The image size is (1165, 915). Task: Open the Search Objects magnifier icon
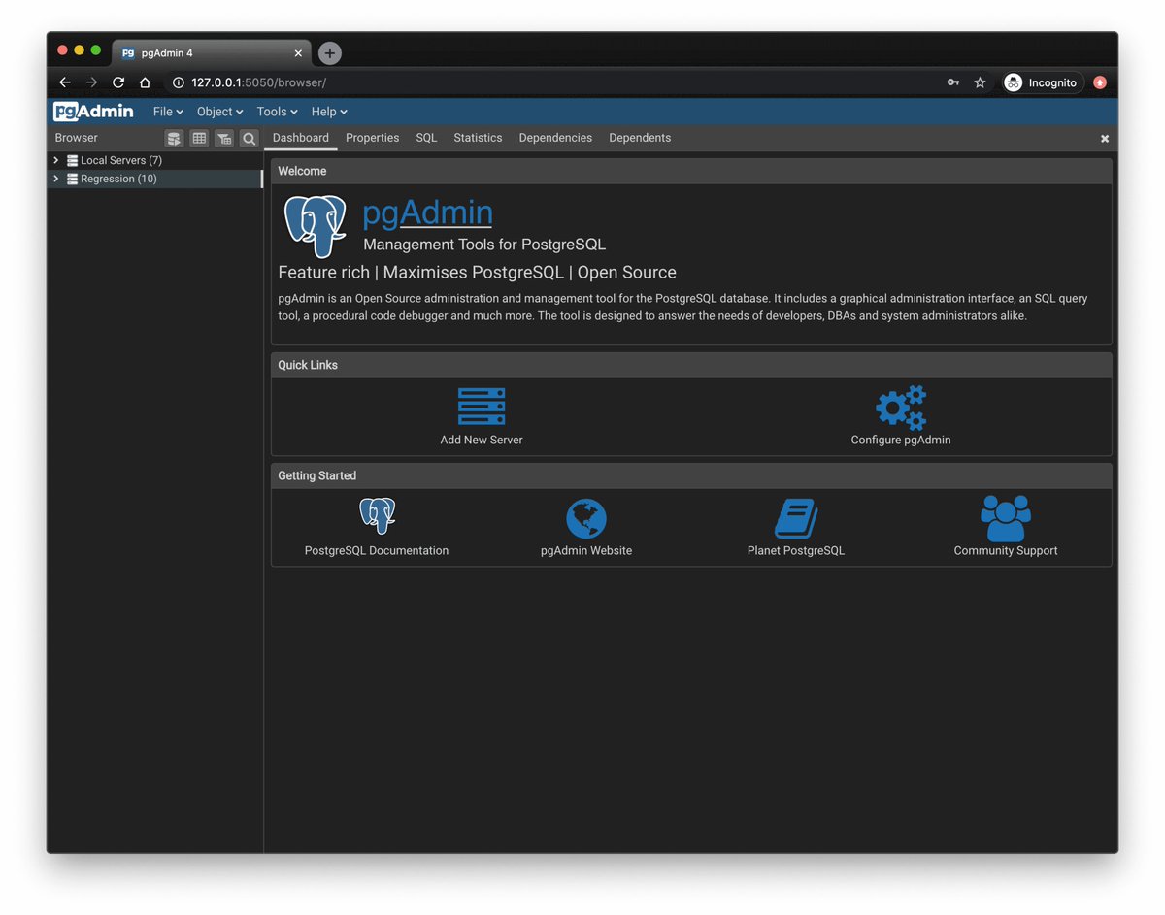click(250, 139)
